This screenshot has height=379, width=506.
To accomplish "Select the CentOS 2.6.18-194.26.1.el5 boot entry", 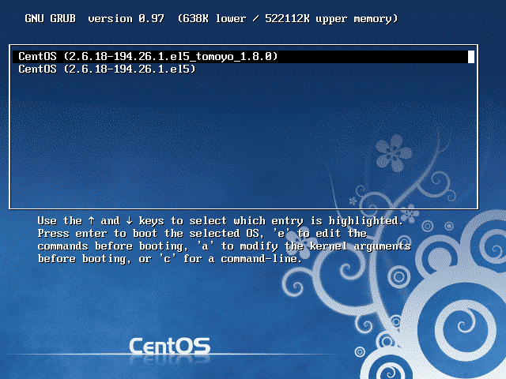I will click(x=107, y=69).
